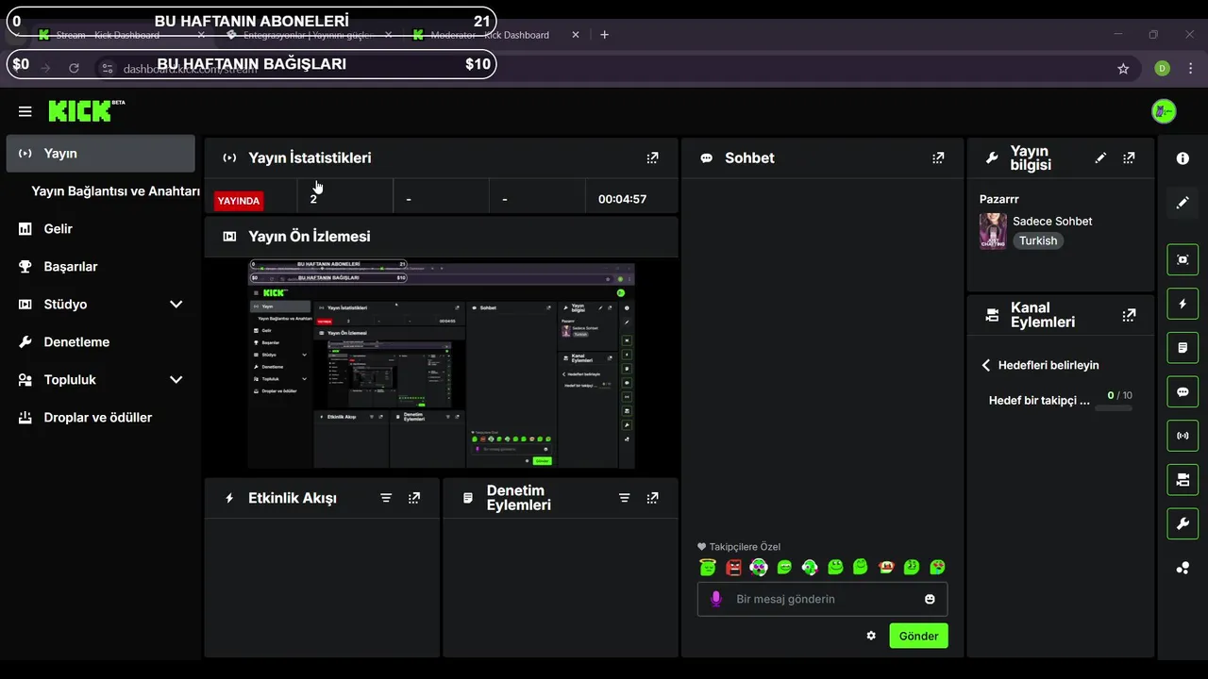Open the emoji picker smiley in chat

[x=930, y=599]
